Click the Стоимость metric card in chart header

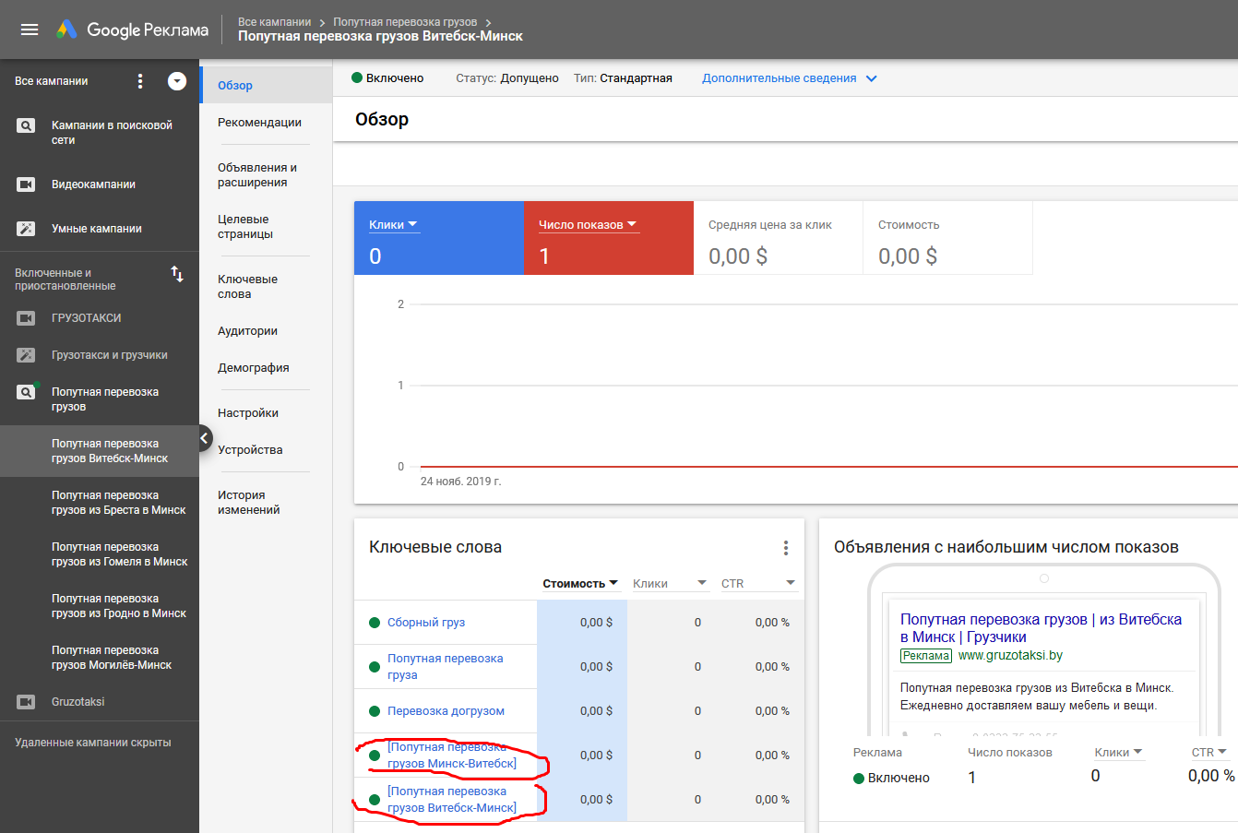(947, 238)
